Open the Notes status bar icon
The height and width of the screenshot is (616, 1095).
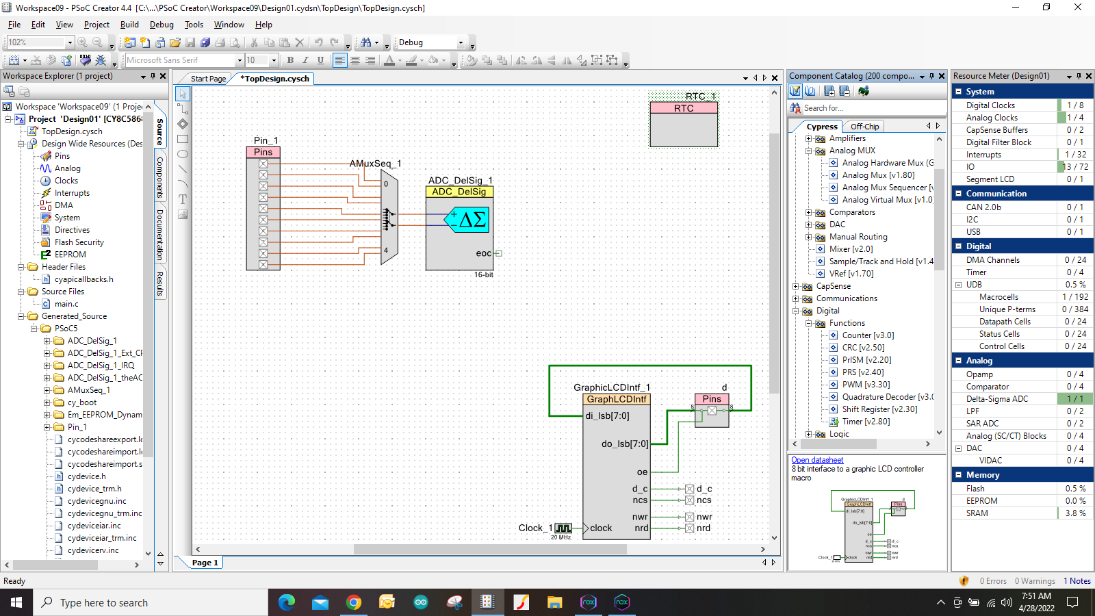click(x=1077, y=581)
